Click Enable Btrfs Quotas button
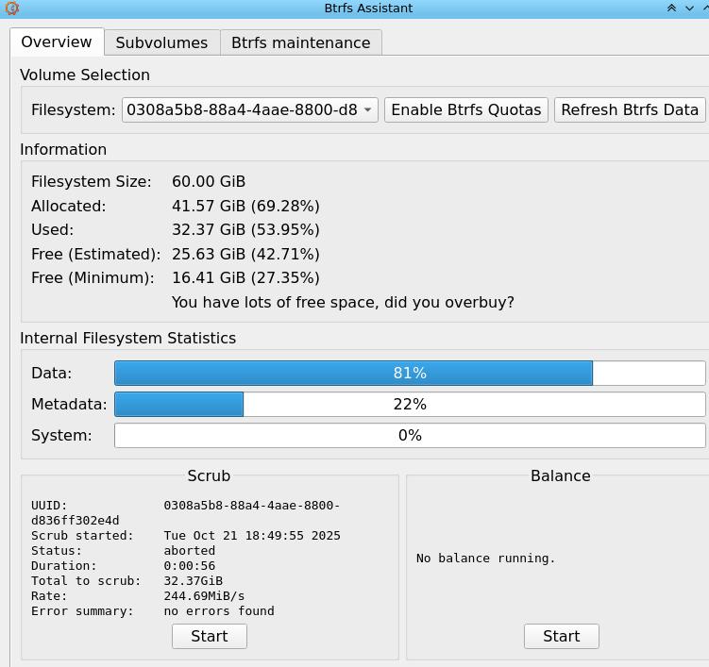709x667 pixels. point(466,109)
